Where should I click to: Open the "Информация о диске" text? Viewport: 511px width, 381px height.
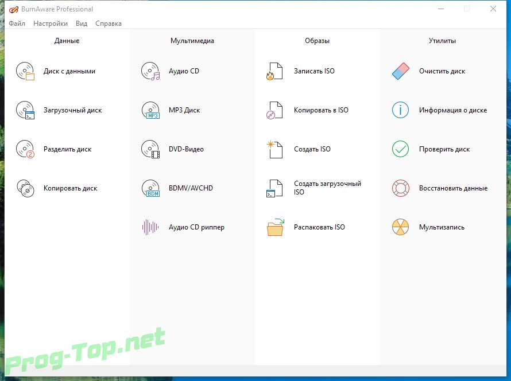coord(453,110)
